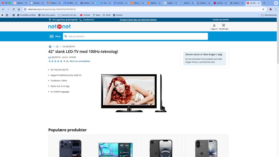
Task: Close the download tab
Action: point(242,3)
